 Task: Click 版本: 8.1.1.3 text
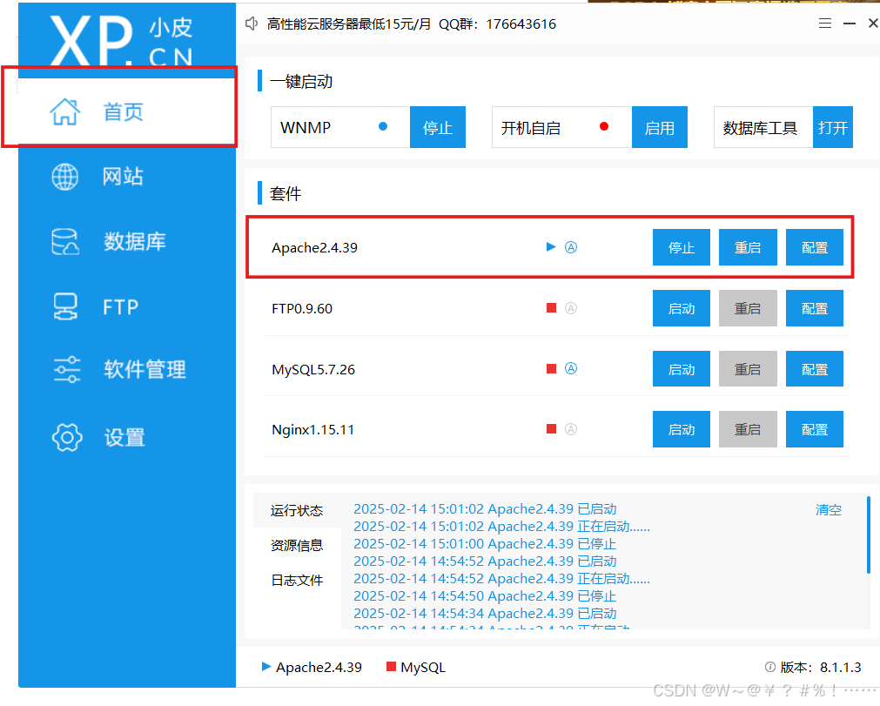[x=821, y=668]
